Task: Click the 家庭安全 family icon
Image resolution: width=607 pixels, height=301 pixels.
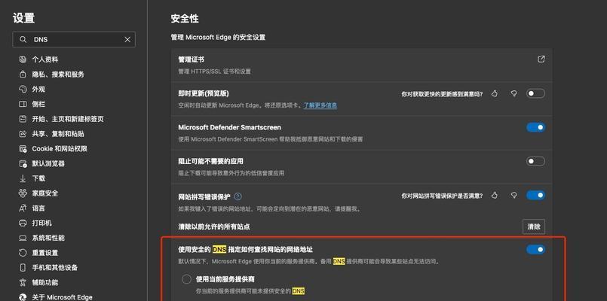Action: coord(23,193)
